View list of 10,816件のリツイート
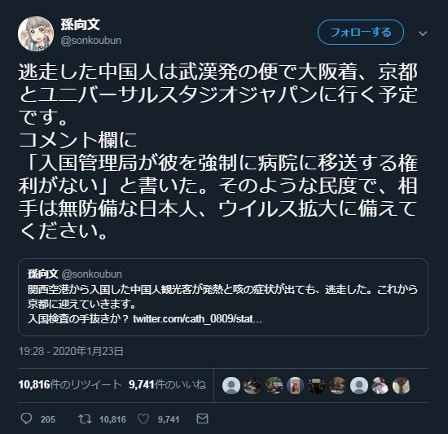 tap(70, 384)
